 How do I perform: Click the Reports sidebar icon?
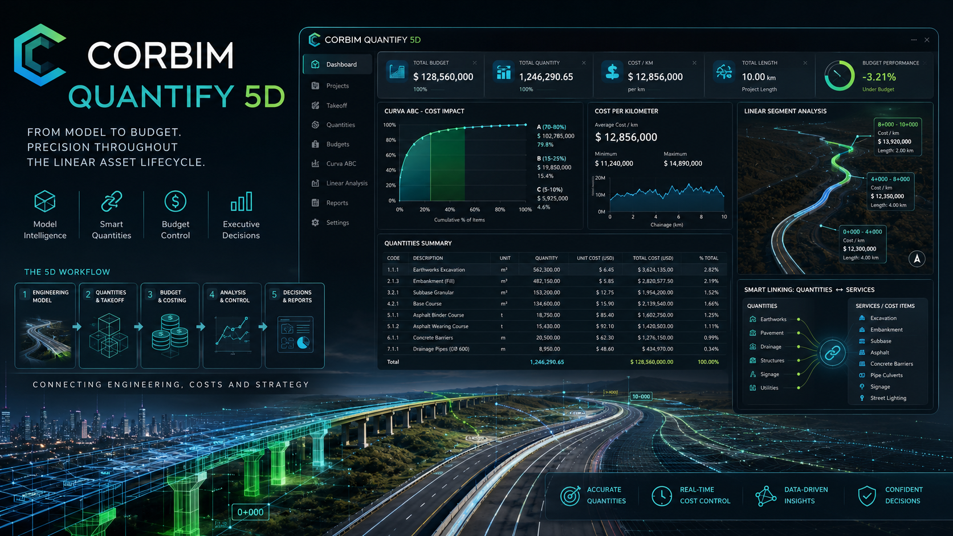(315, 203)
